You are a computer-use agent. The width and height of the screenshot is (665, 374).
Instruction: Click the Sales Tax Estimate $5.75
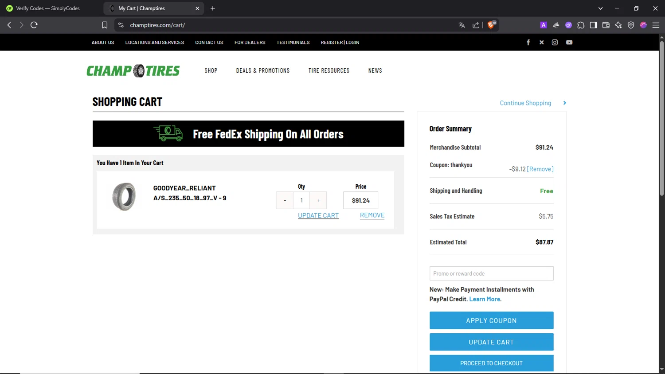(546, 216)
